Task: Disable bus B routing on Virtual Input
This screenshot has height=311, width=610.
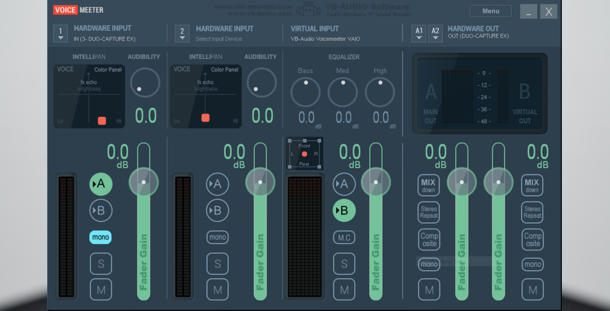Action: (344, 210)
